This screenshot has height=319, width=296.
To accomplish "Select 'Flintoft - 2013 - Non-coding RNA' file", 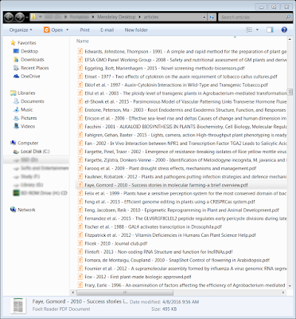I will click(158, 252).
